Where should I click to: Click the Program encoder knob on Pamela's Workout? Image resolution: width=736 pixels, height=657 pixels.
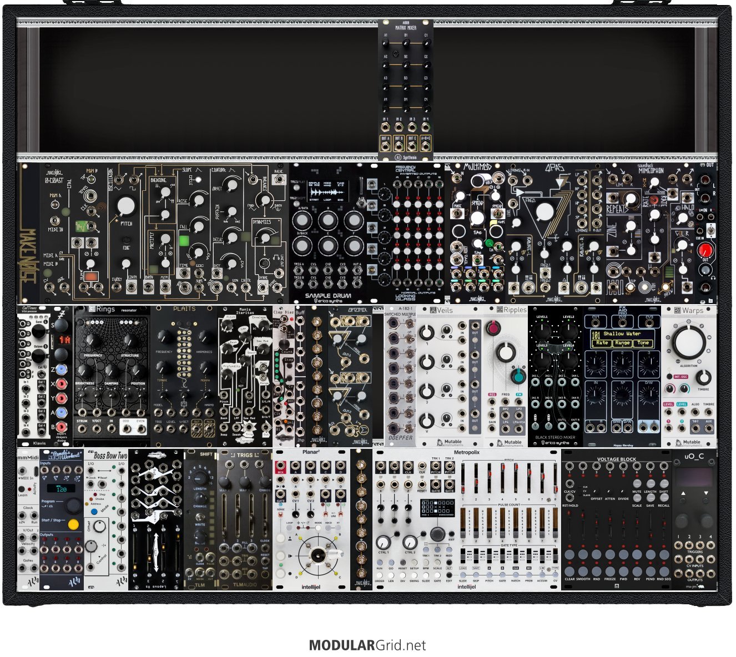(73, 506)
